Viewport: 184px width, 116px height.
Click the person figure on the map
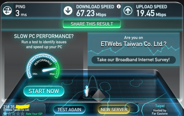click(87, 91)
